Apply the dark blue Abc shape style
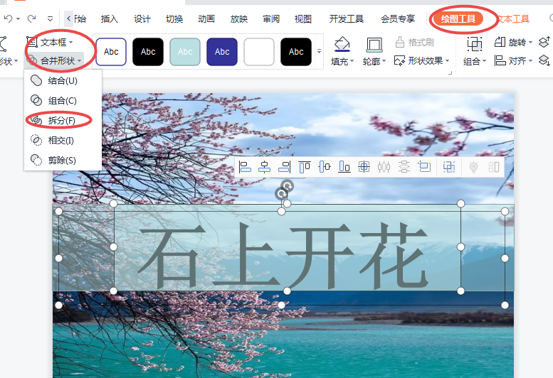Viewport: 553px width, 378px height. point(222,52)
